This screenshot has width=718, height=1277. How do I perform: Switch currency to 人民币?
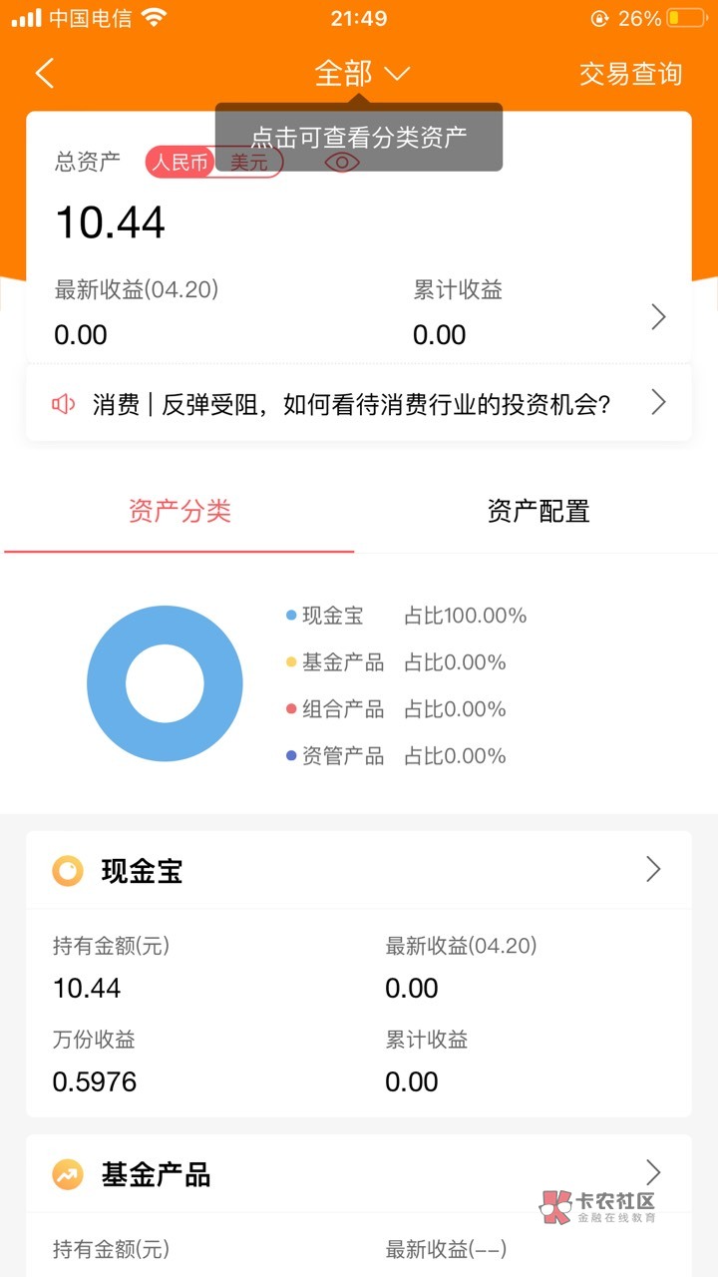[180, 162]
